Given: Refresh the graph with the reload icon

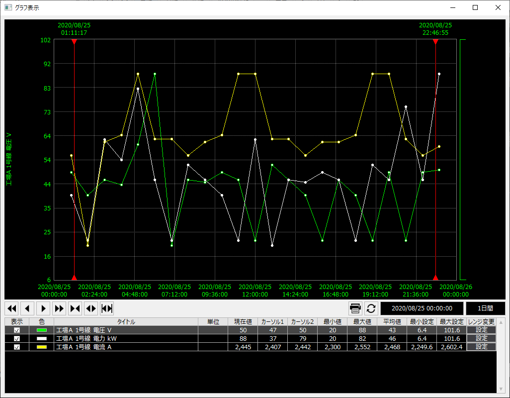Looking at the screenshot, I should [371, 308].
